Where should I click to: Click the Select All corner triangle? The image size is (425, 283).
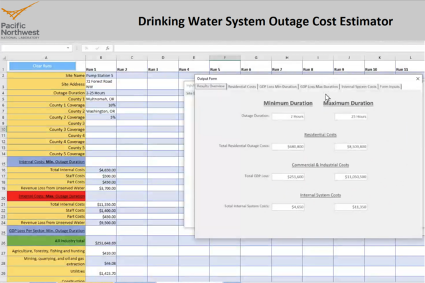click(4, 58)
